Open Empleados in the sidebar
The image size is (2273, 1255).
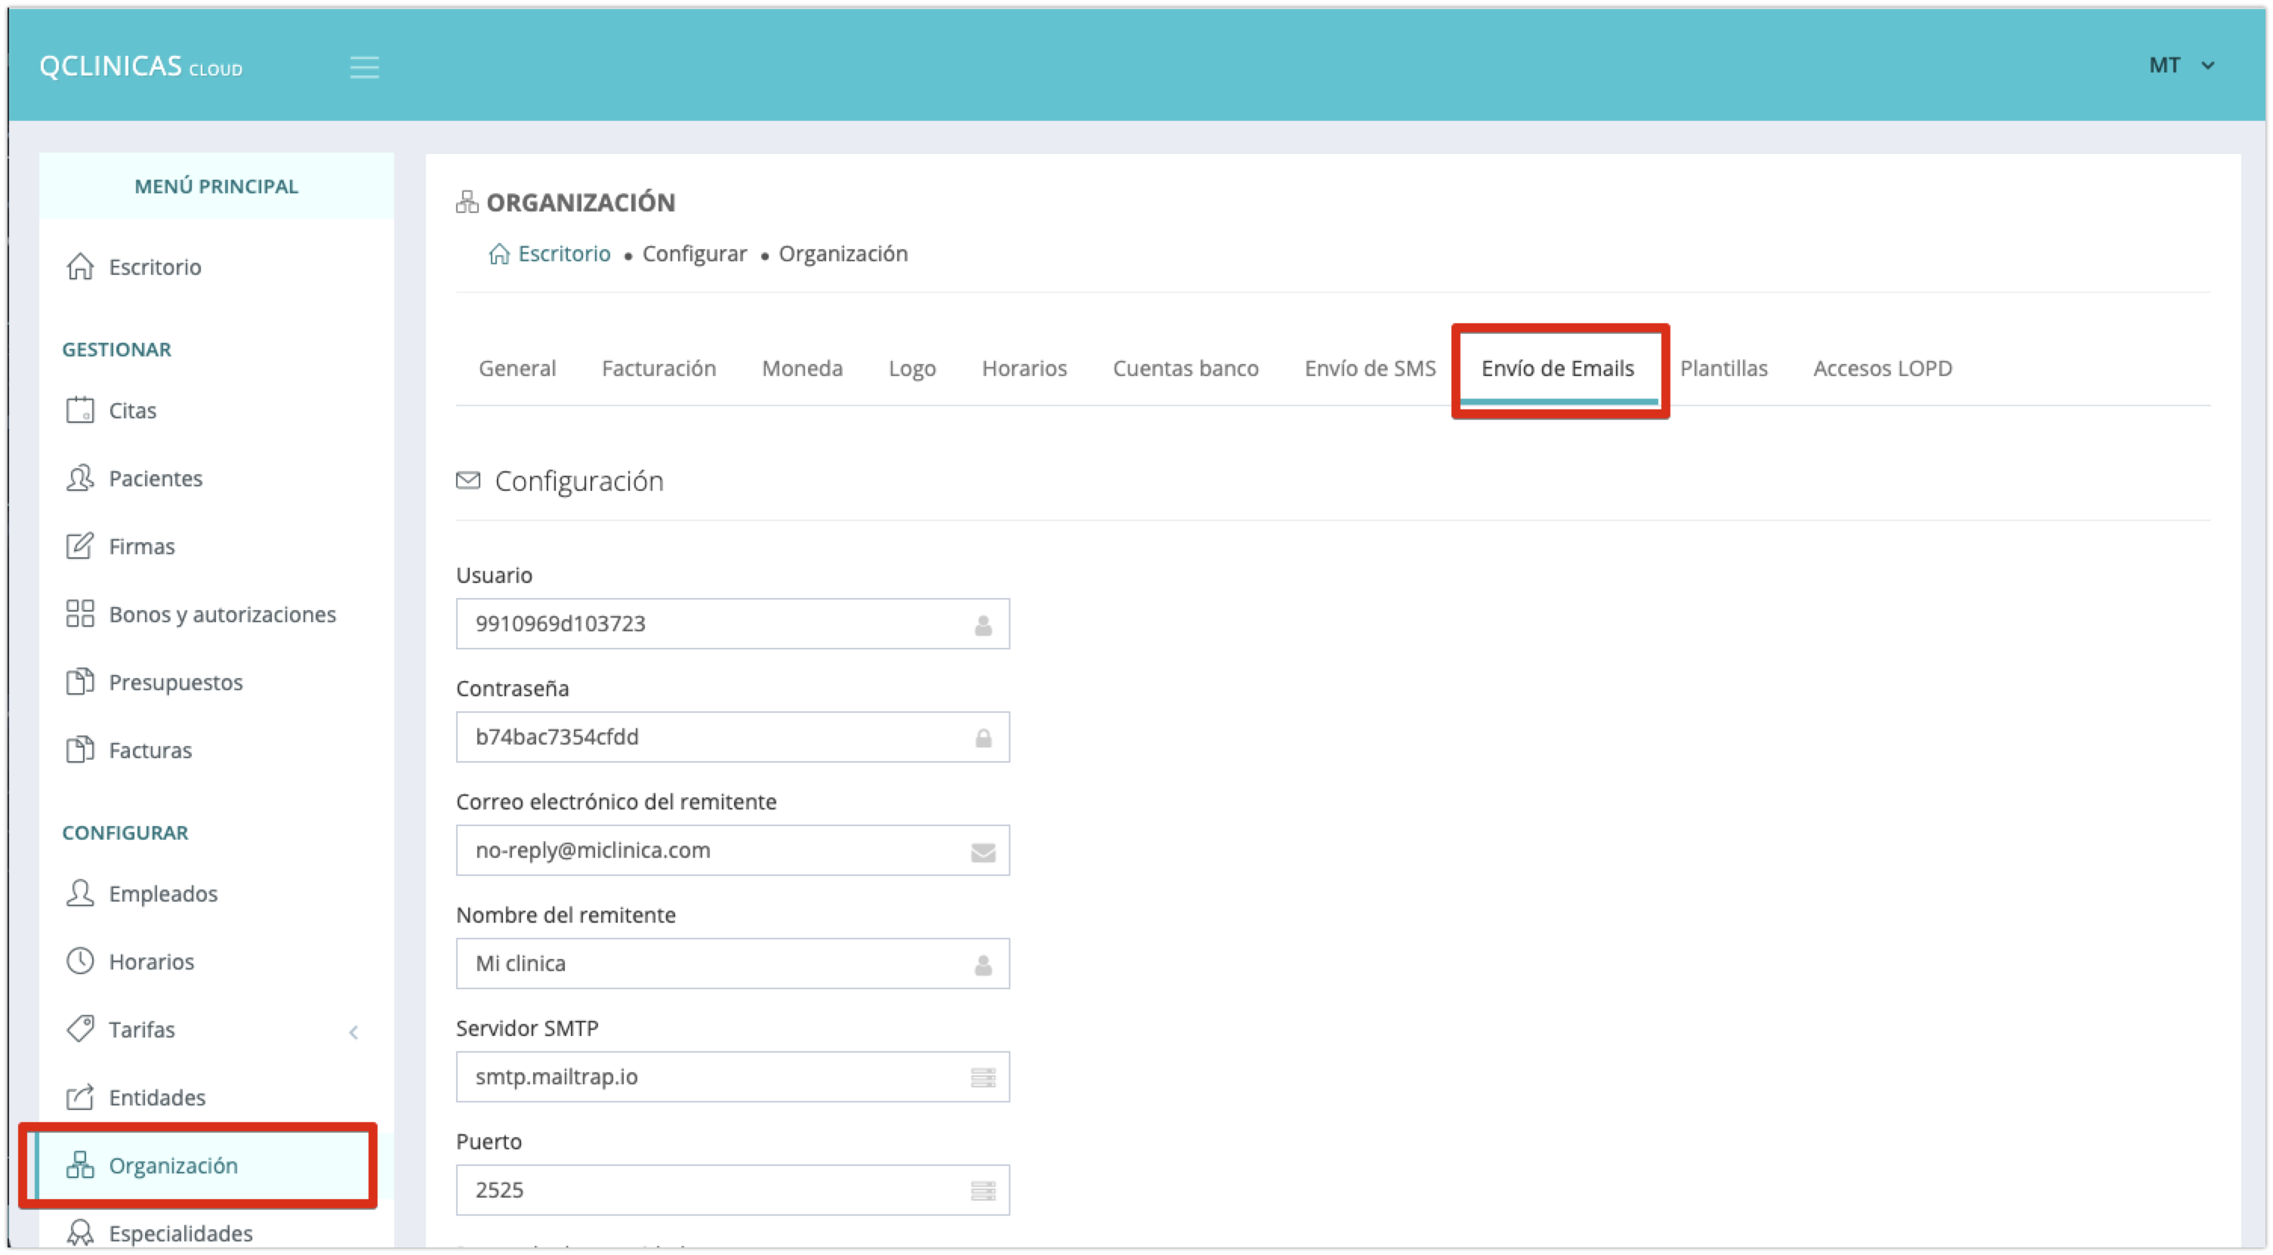click(x=163, y=893)
